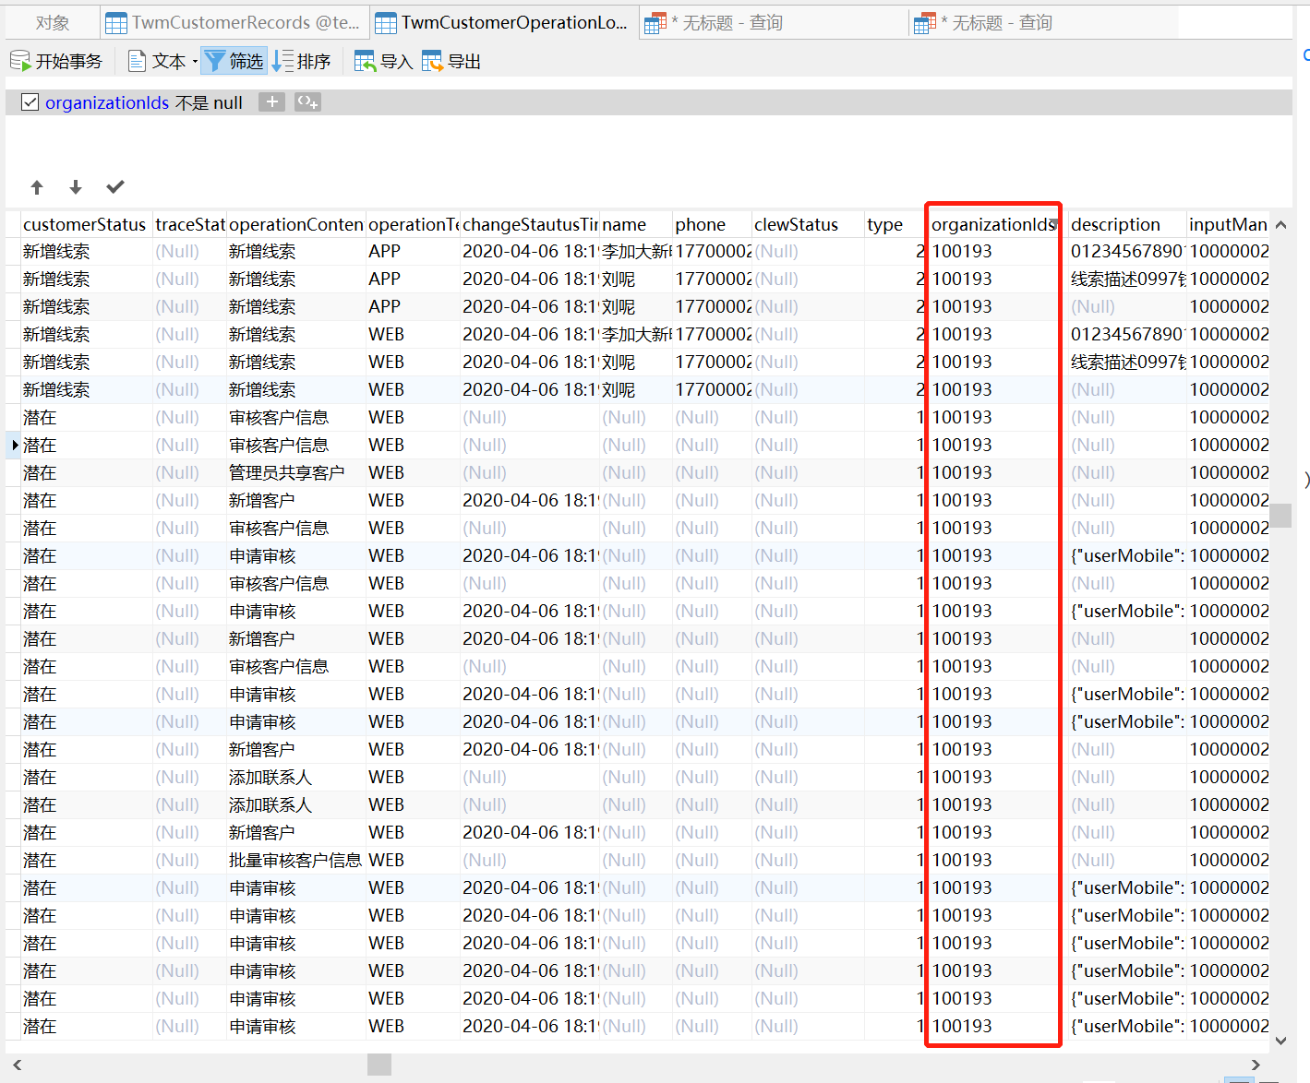Open the organizationIds column filter arrow
1310x1083 pixels.
[x=1053, y=225]
